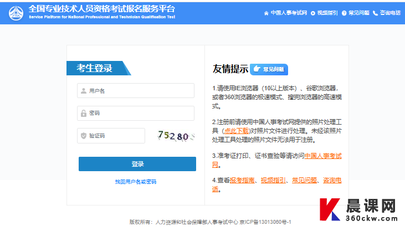Open 视频指引 in the top navigation
405x231 pixels.
click(326, 13)
